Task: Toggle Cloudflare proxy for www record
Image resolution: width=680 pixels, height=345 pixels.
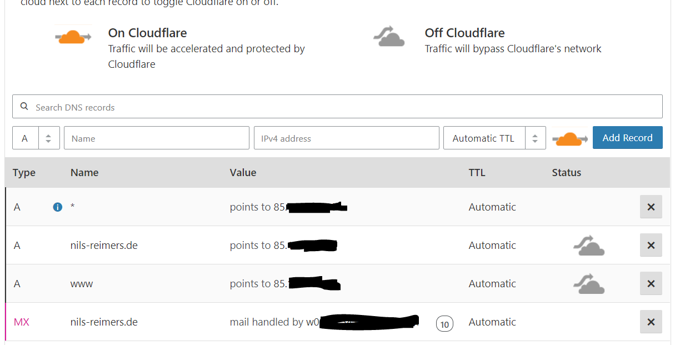Action: 588,284
